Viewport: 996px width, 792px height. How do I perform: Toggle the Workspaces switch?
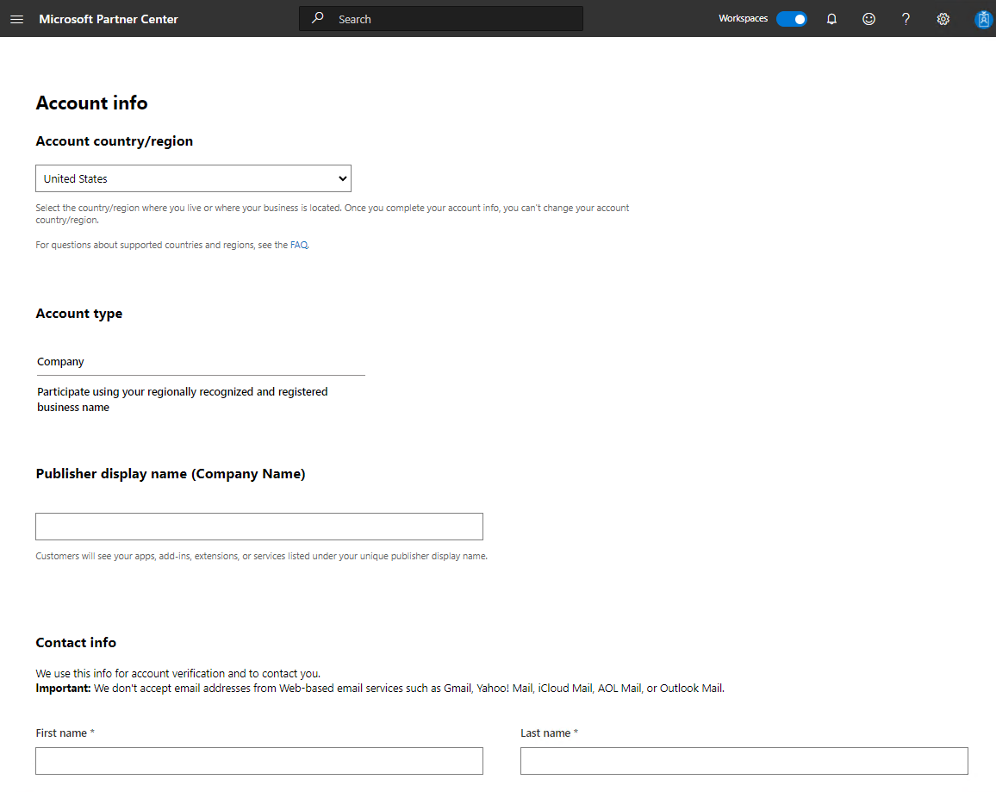(x=792, y=19)
